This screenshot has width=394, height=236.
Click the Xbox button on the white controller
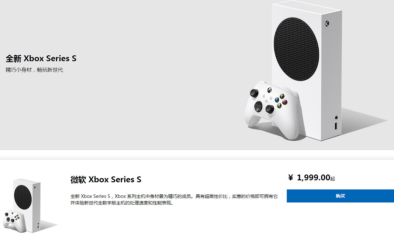(x=270, y=90)
